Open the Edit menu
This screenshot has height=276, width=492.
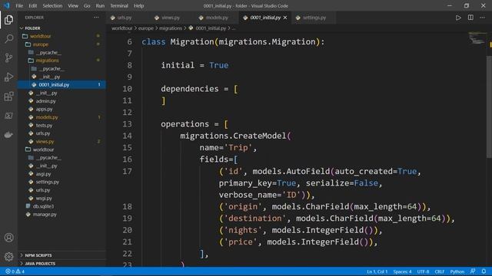32,5
